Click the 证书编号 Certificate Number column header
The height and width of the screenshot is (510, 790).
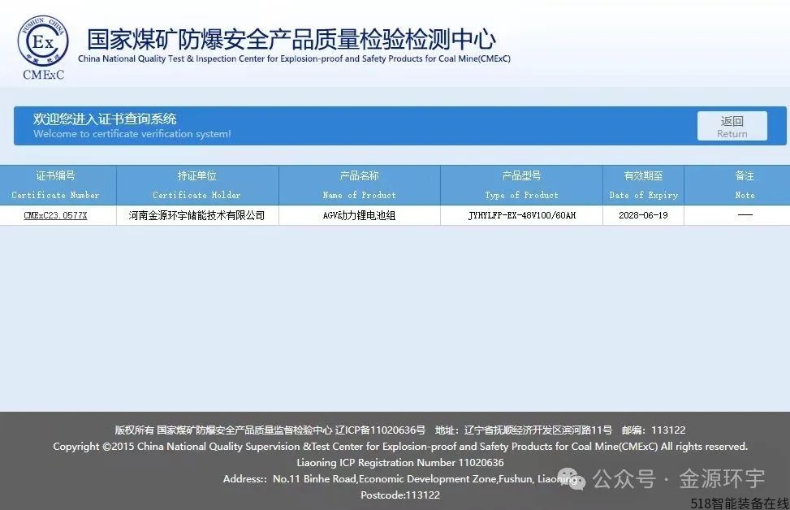[x=58, y=185]
